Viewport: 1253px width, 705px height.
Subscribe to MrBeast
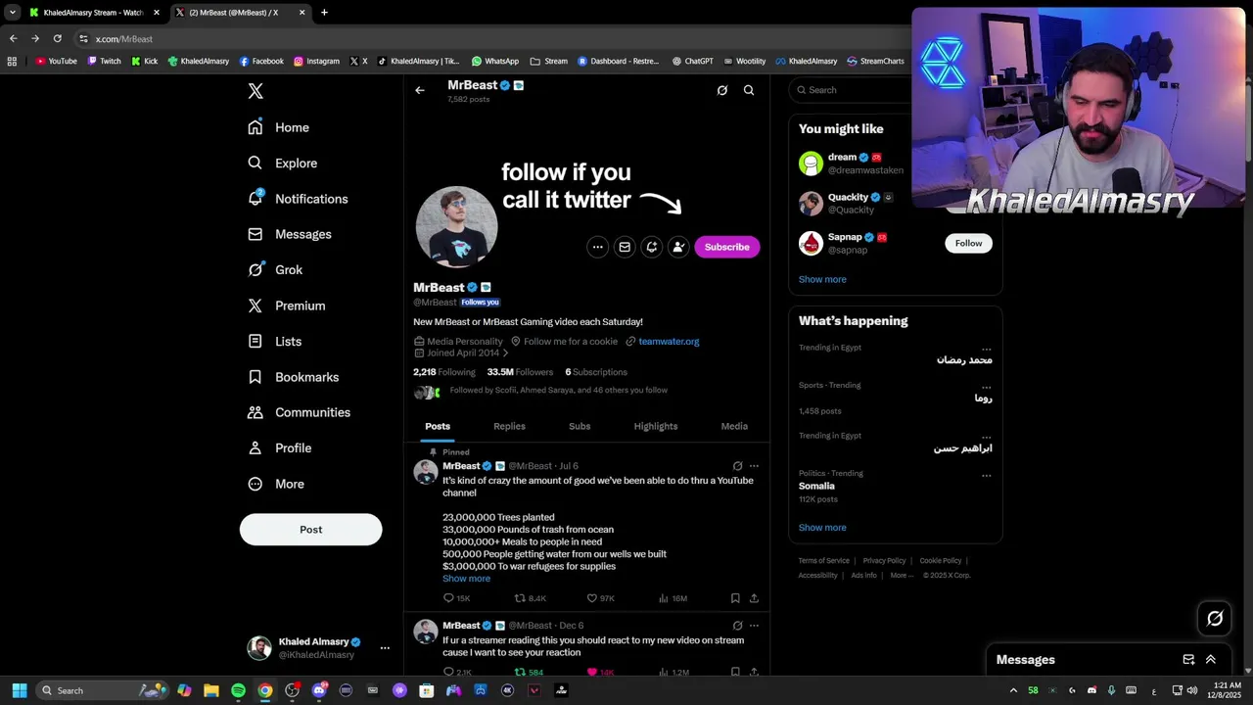pyautogui.click(x=727, y=247)
